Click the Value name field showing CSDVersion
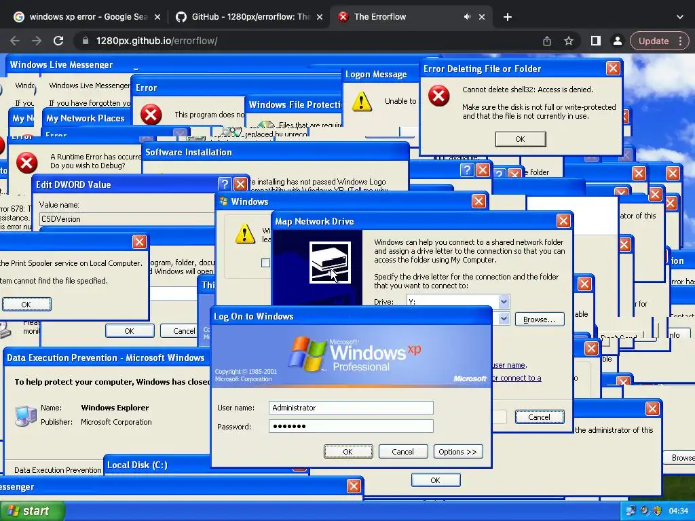The image size is (695, 521). point(127,219)
